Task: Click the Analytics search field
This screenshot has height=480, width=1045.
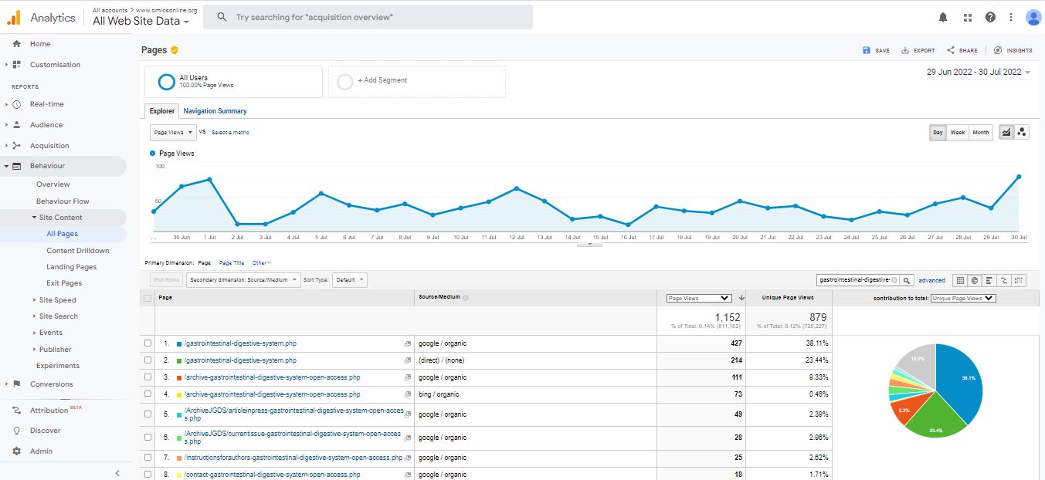Action: [x=368, y=17]
